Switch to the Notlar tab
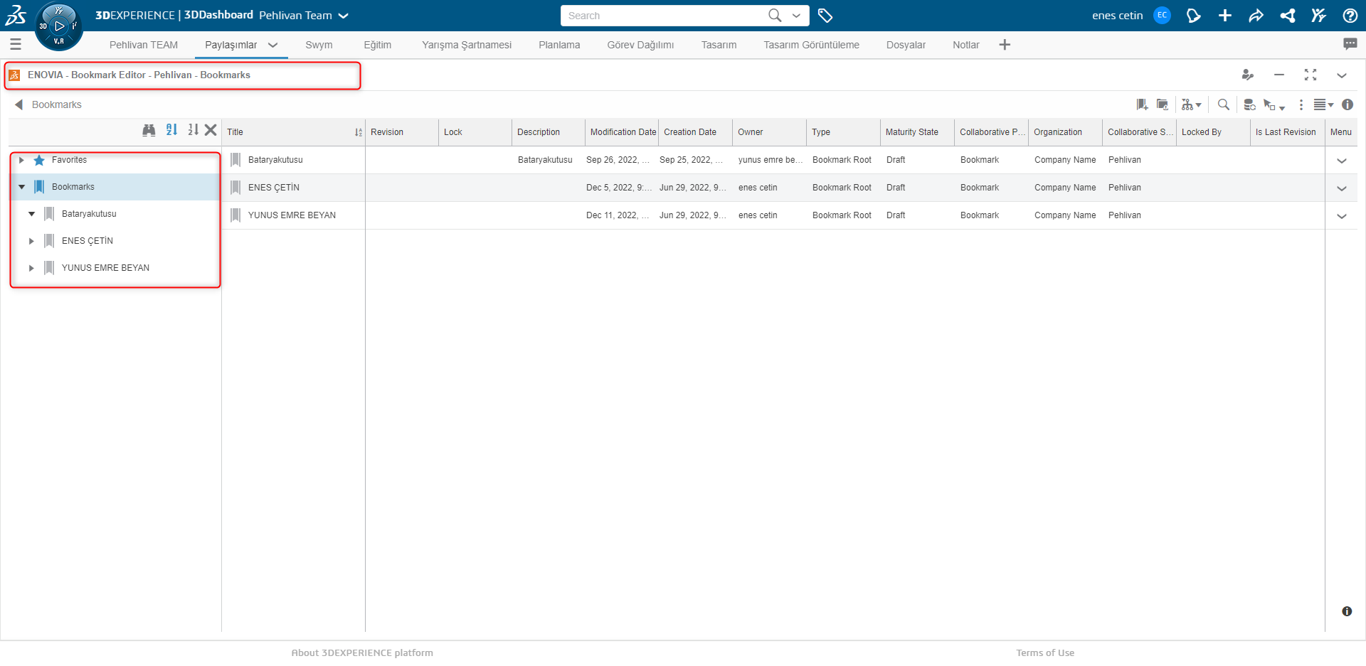The image size is (1366, 666). (x=965, y=45)
